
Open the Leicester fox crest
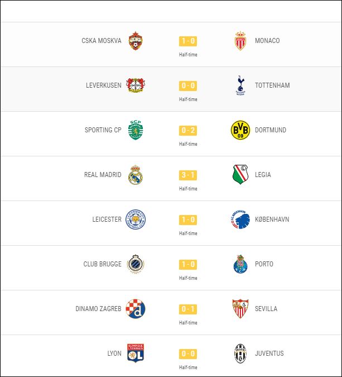point(136,219)
